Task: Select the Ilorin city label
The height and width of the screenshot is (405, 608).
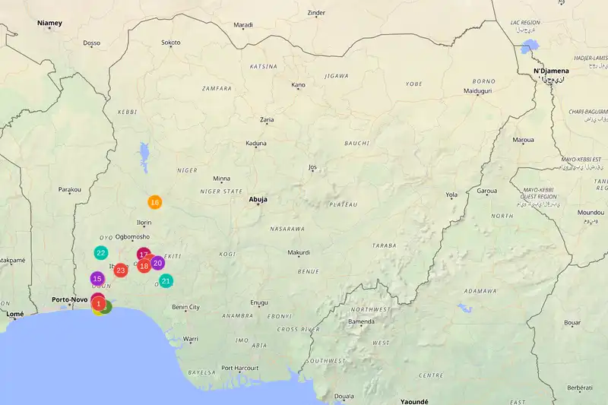Action: pos(144,223)
